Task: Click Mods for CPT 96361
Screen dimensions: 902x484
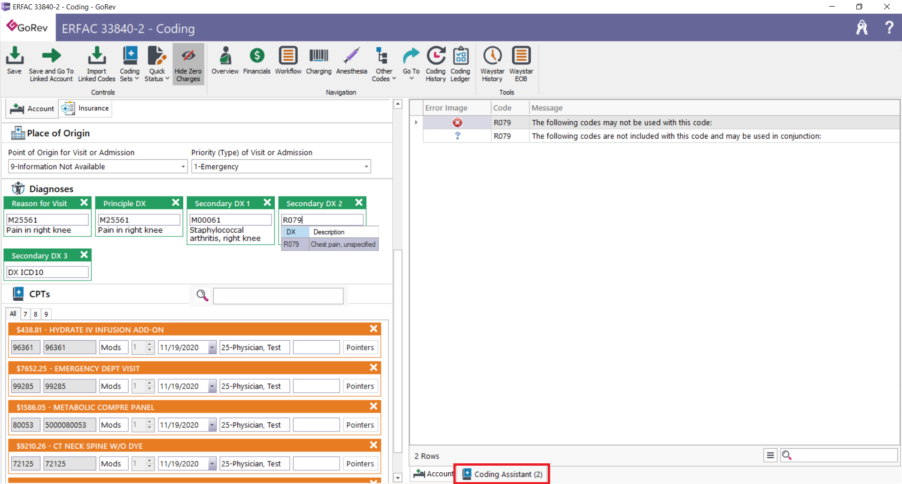Action: (114, 347)
